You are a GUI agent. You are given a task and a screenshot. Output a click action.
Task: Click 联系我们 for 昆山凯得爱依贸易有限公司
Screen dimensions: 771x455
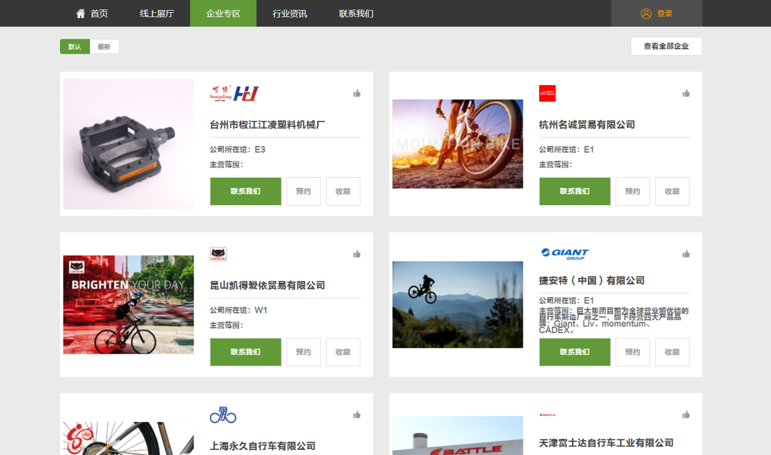246,352
